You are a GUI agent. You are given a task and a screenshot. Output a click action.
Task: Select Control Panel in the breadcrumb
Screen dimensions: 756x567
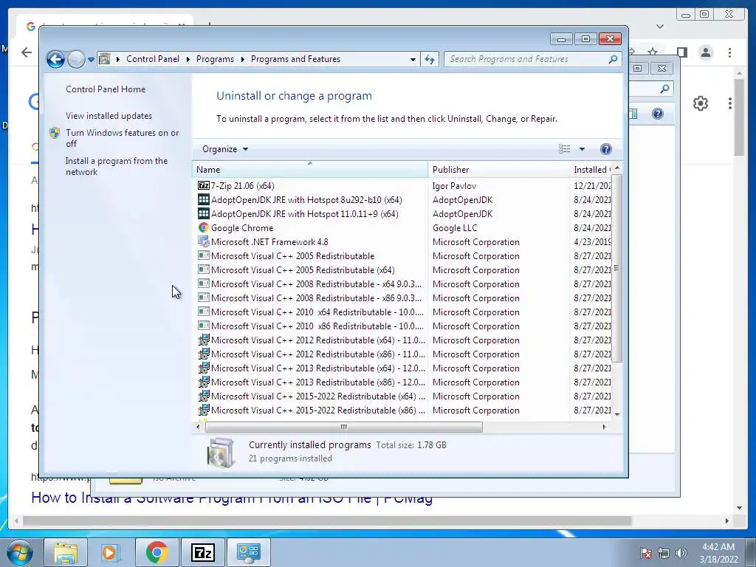point(152,59)
